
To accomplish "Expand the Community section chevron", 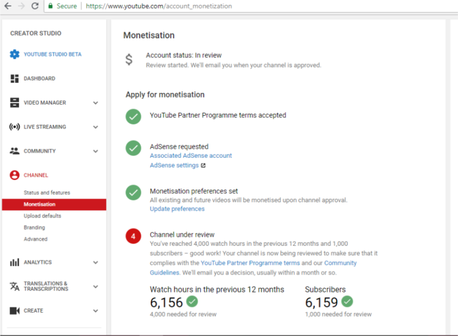I will pos(95,151).
